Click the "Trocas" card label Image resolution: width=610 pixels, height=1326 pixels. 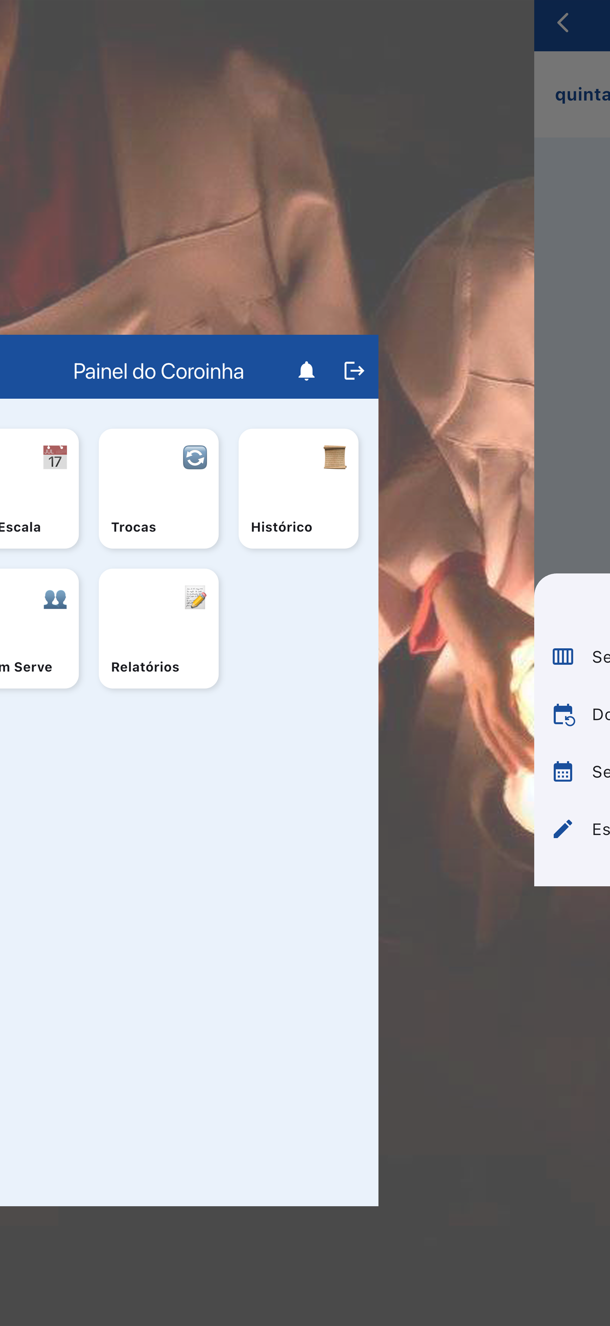click(x=134, y=527)
